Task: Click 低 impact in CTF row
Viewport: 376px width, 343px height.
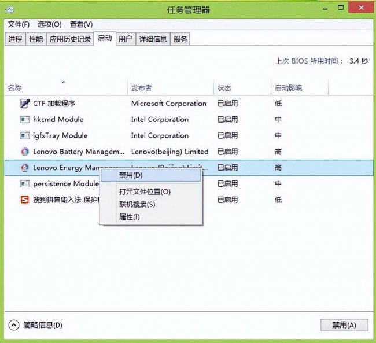Action: pos(278,104)
